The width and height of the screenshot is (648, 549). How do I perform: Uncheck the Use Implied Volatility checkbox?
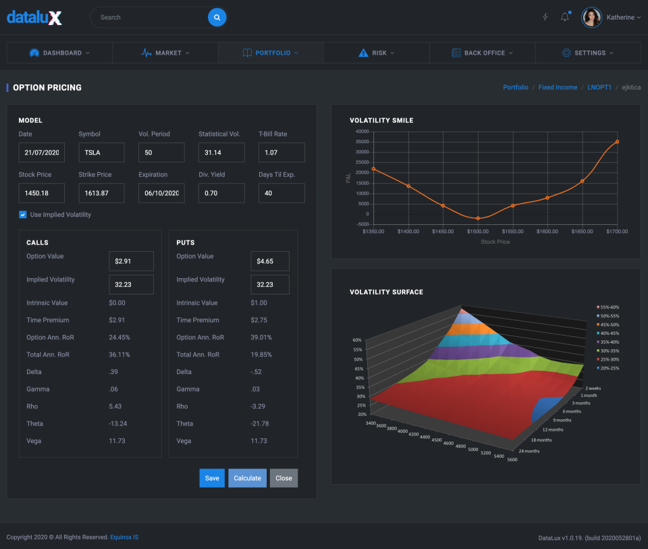click(x=22, y=214)
